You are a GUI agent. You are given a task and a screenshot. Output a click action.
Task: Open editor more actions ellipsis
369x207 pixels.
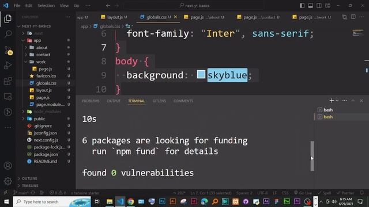click(362, 17)
